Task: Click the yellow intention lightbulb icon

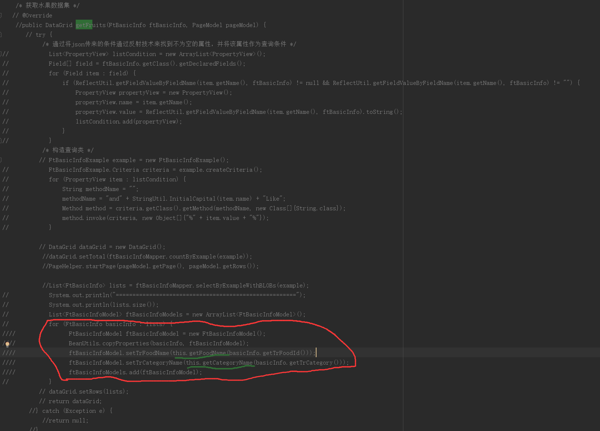Action: (7, 344)
